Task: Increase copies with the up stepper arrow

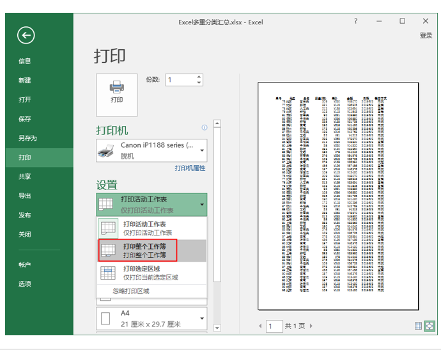Action: click(x=199, y=77)
